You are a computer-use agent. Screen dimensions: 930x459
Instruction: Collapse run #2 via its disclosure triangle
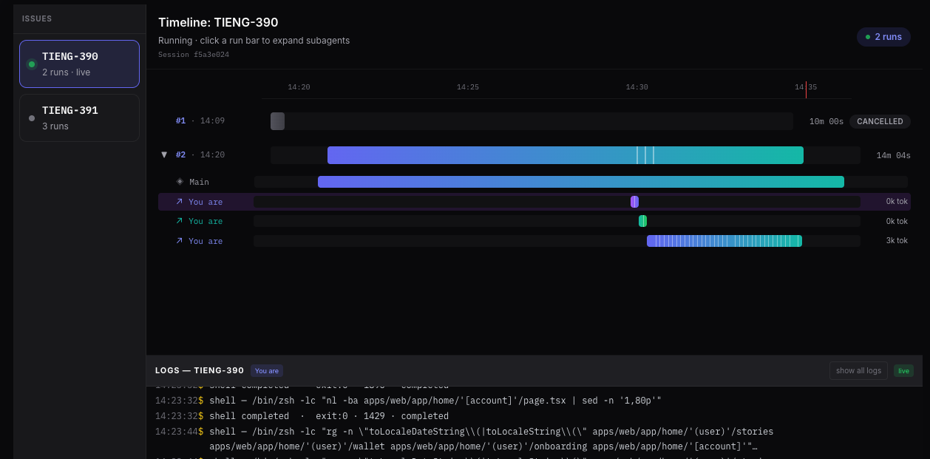(164, 154)
